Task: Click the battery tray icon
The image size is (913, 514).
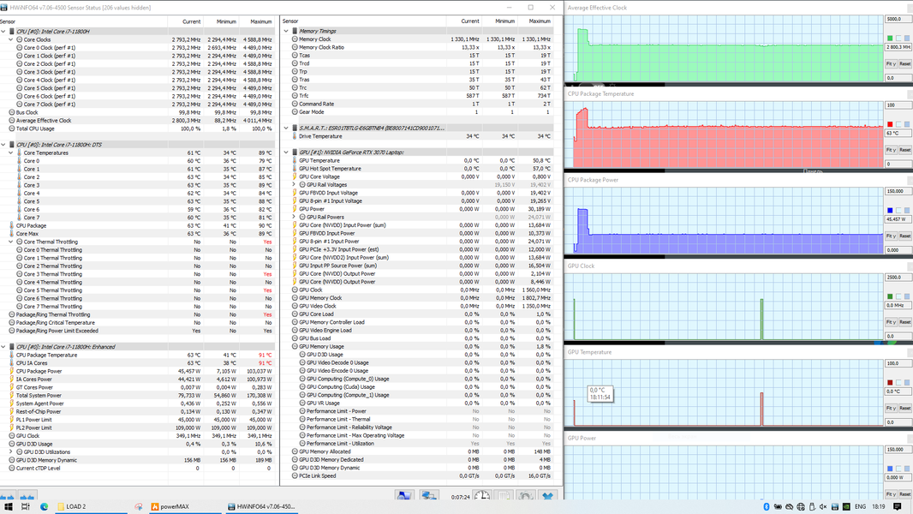Action: click(778, 506)
